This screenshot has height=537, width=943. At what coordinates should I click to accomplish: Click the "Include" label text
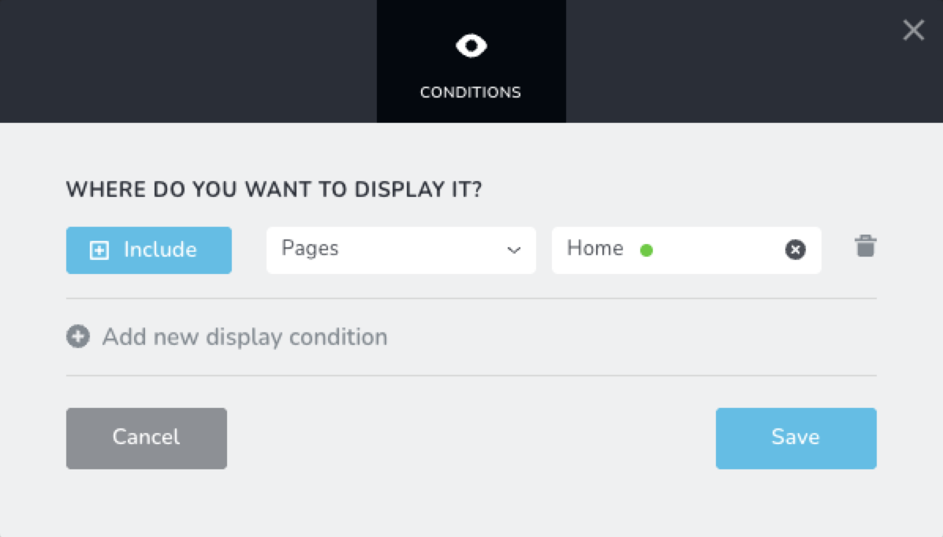(x=160, y=250)
